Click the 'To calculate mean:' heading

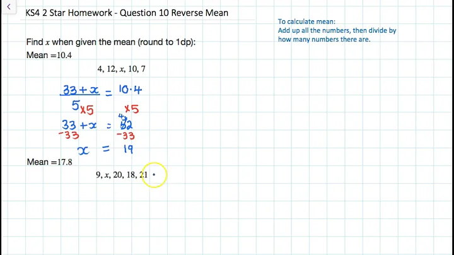click(x=306, y=21)
